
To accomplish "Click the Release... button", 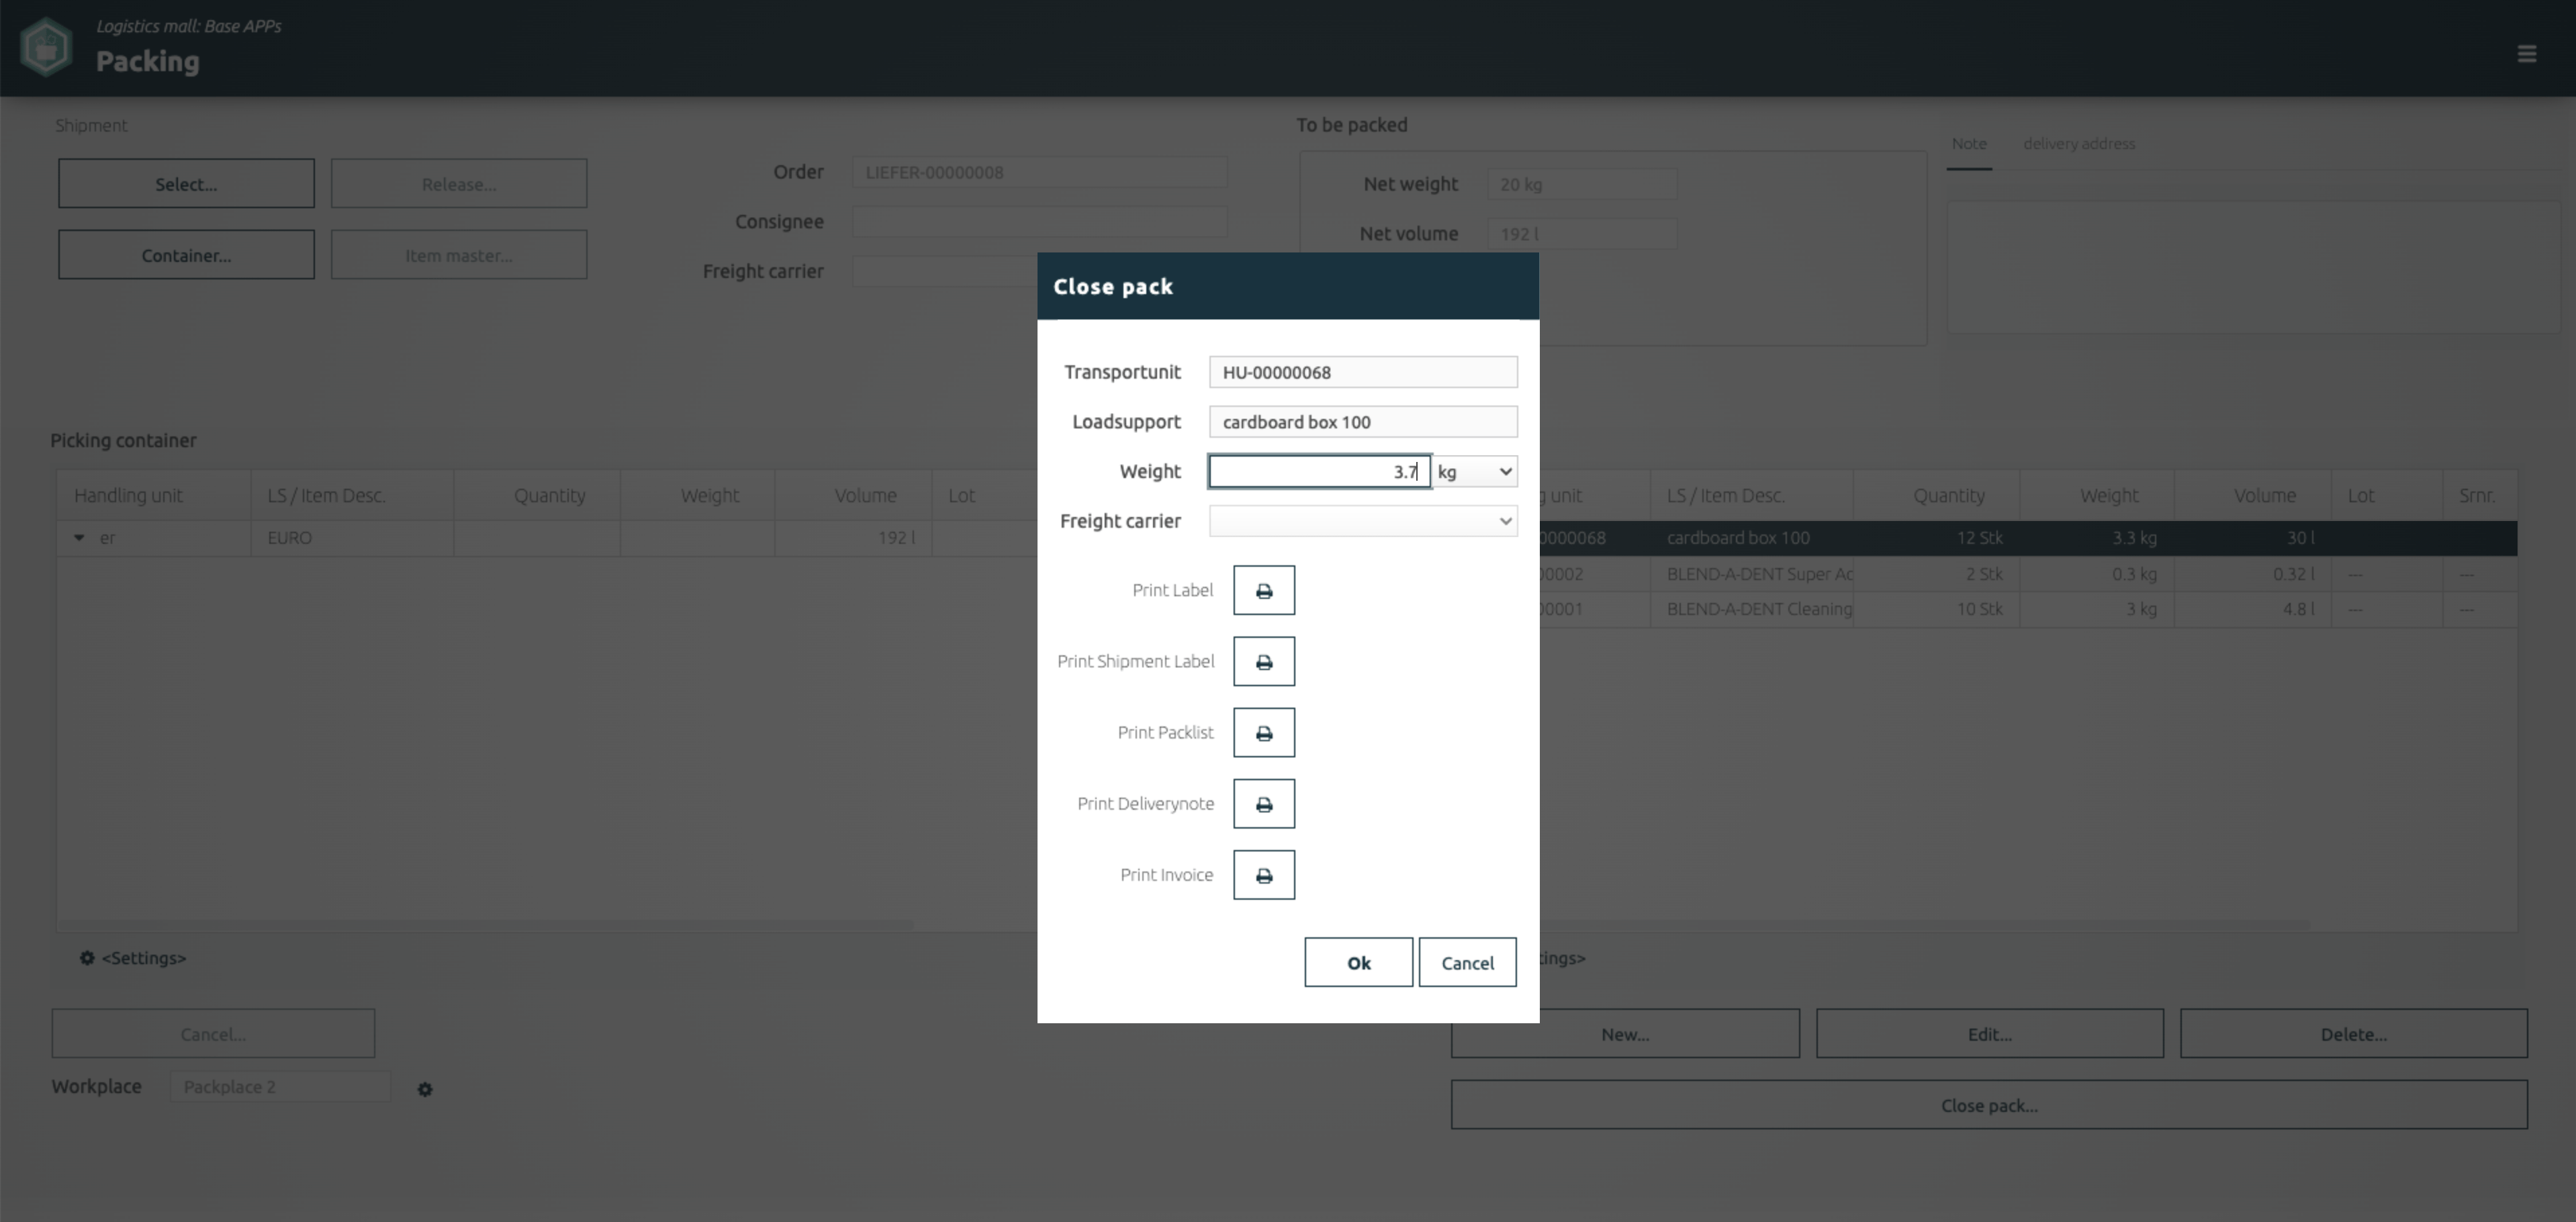I will [459, 183].
